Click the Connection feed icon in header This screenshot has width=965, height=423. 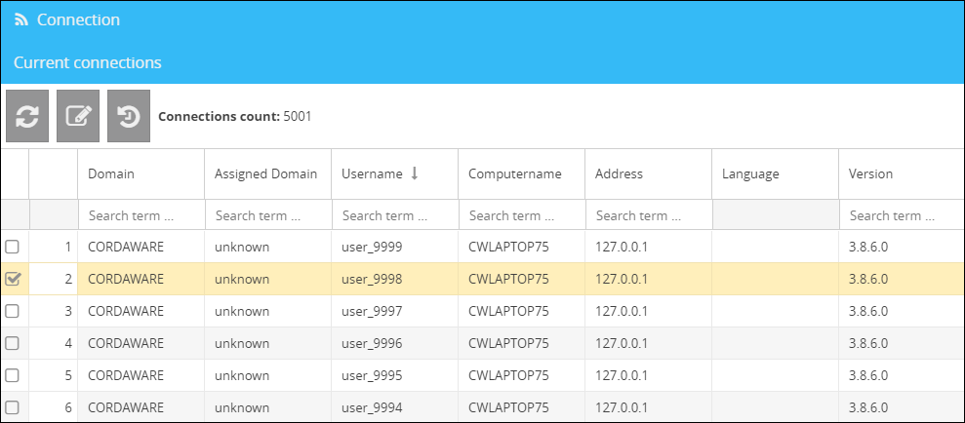pyautogui.click(x=21, y=19)
